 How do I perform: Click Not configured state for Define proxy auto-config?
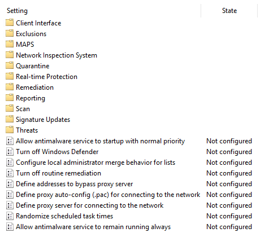pyautogui.click(x=229, y=195)
